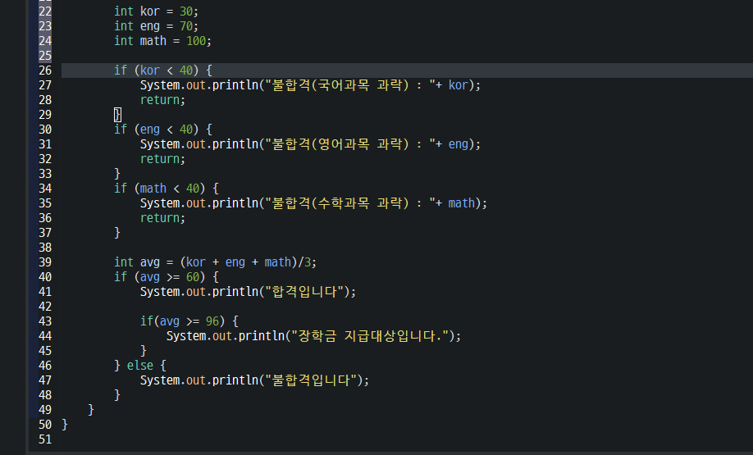The image size is (753, 455).
Task: Click line number 51 in the gutter
Action: click(45, 439)
